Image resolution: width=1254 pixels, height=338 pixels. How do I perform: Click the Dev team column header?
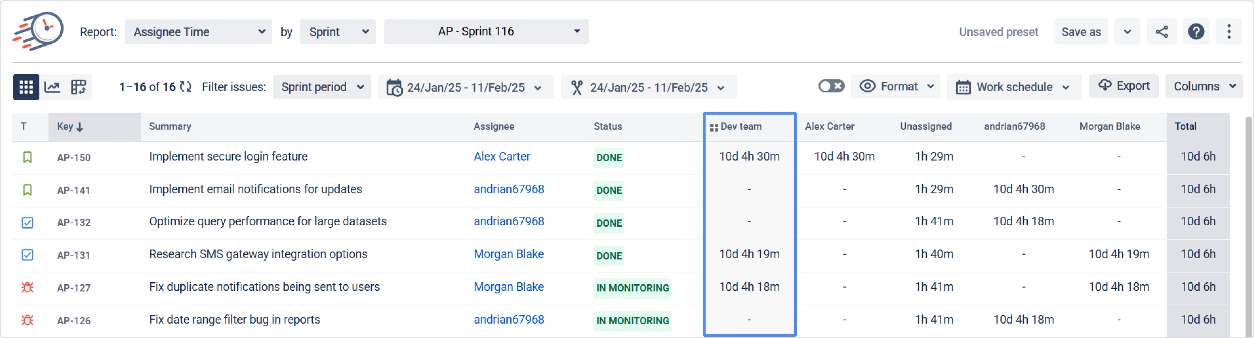tap(740, 126)
